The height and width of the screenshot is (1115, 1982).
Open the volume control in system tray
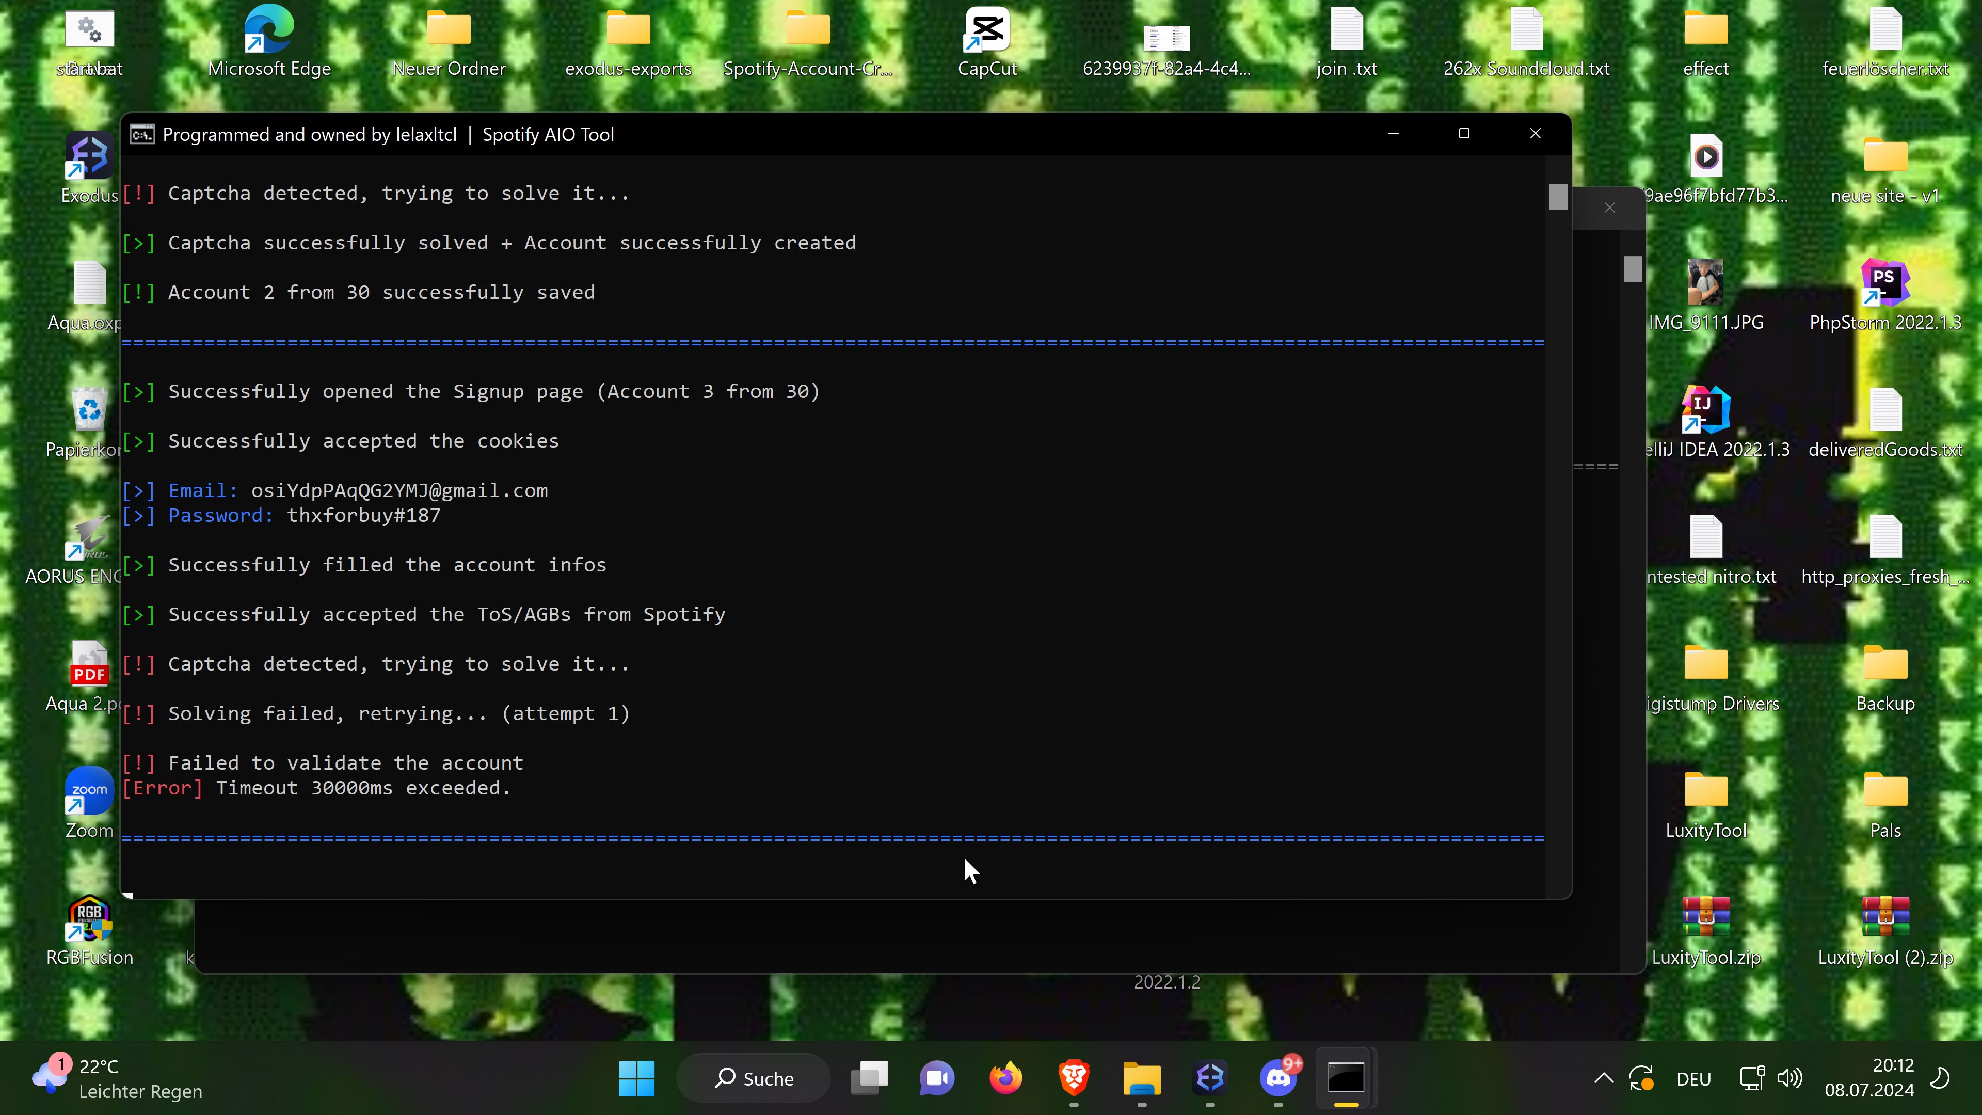1789,1077
